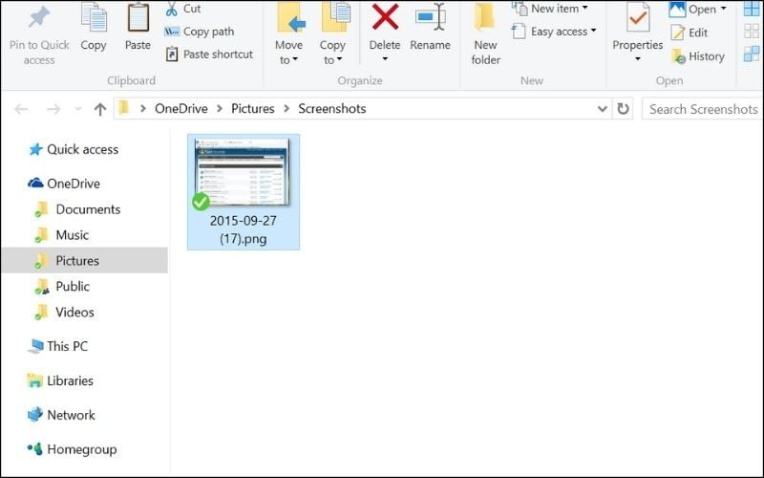Click Pictures in the address bar
This screenshot has width=764, height=478.
pos(252,109)
